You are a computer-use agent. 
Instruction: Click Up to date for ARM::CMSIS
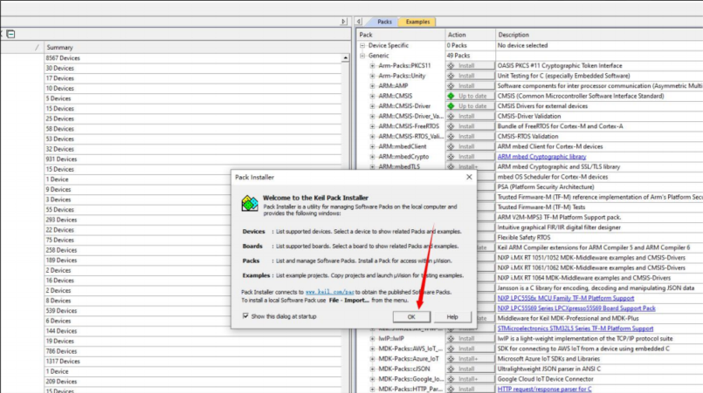coord(471,96)
